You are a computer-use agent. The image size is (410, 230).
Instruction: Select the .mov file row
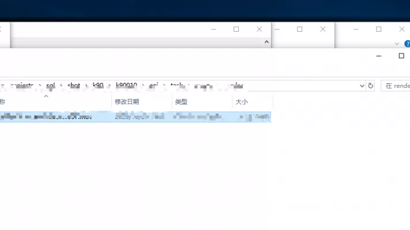(x=135, y=117)
